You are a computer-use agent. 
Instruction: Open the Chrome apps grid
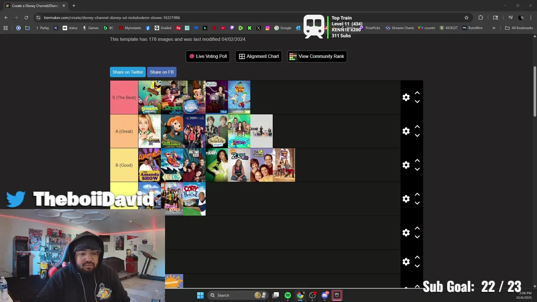point(5,28)
